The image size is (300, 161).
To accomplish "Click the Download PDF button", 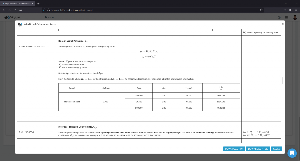I will 234,149.
